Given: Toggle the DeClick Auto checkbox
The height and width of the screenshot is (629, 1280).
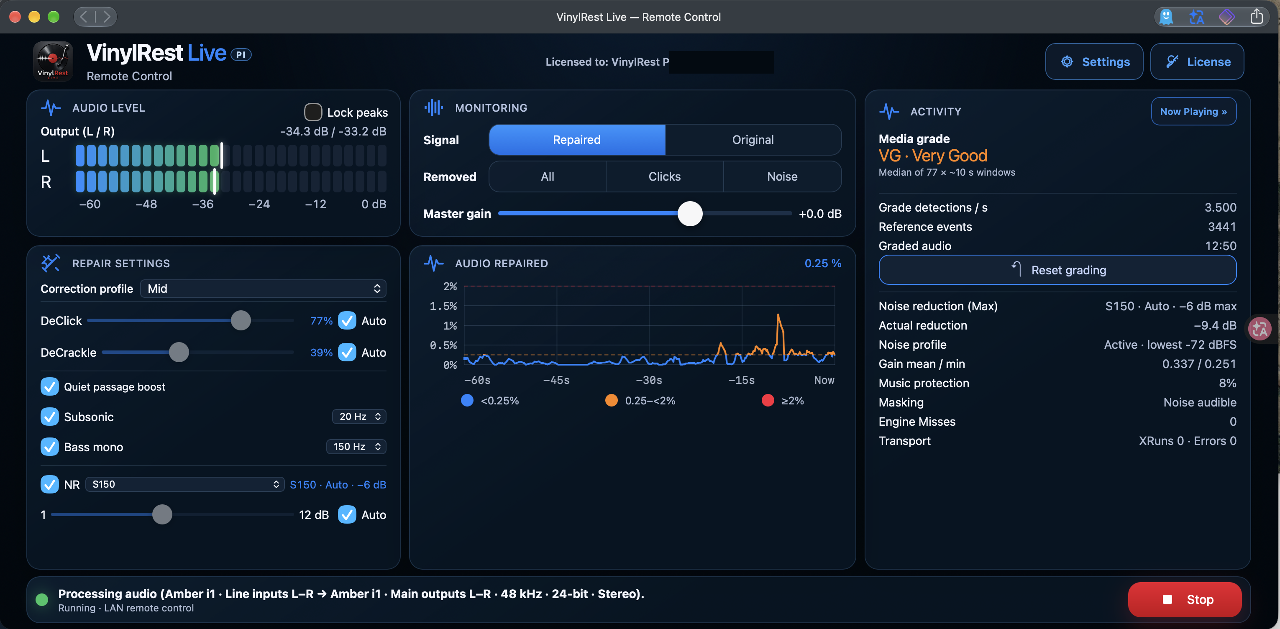Looking at the screenshot, I should tap(347, 320).
